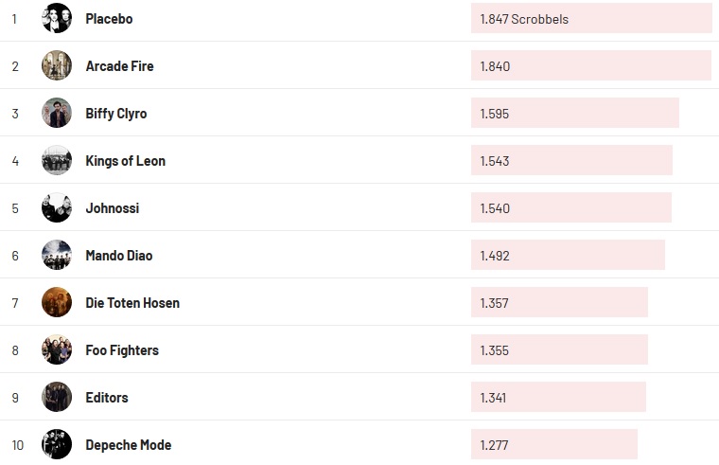Screen dimensions: 719x465
Task: Select the 1.492 Mando Diao scrobble bar
Action: tap(568, 255)
